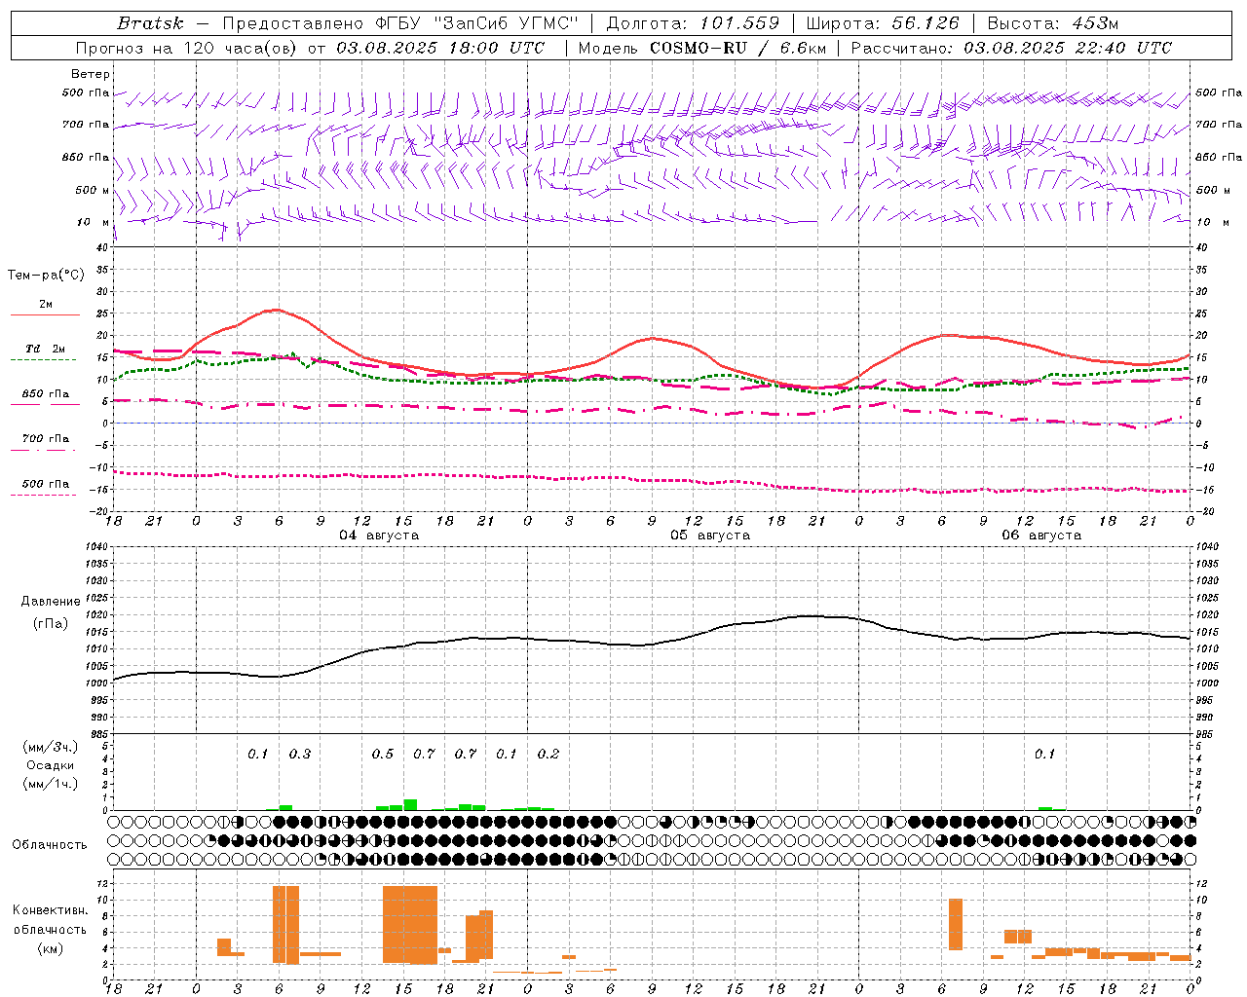Click the (мм/3ч.) precipitation unit label
1247x997 pixels.
click(x=51, y=747)
